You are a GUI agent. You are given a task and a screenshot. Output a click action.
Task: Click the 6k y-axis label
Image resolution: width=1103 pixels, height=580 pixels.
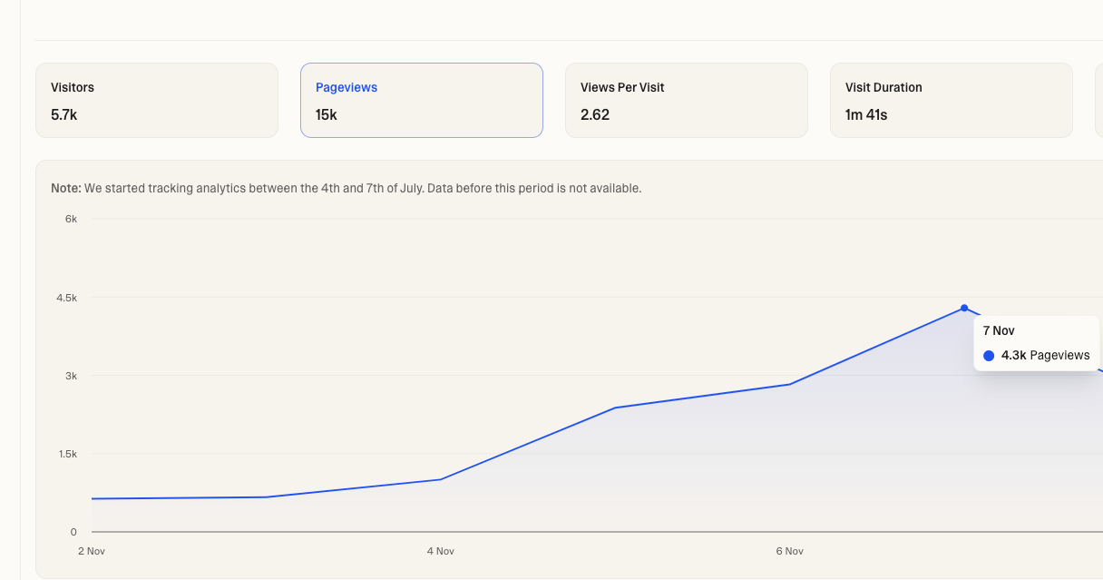[70, 219]
